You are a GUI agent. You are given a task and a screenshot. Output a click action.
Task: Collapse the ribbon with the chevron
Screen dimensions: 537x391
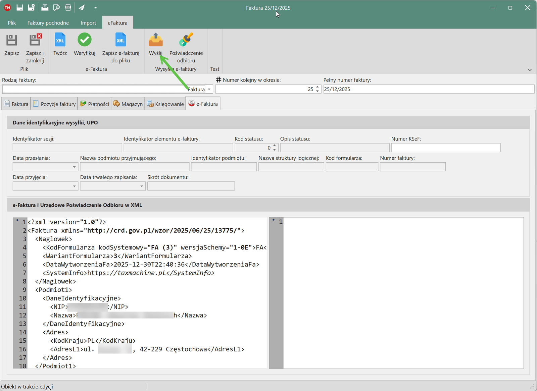(x=530, y=70)
